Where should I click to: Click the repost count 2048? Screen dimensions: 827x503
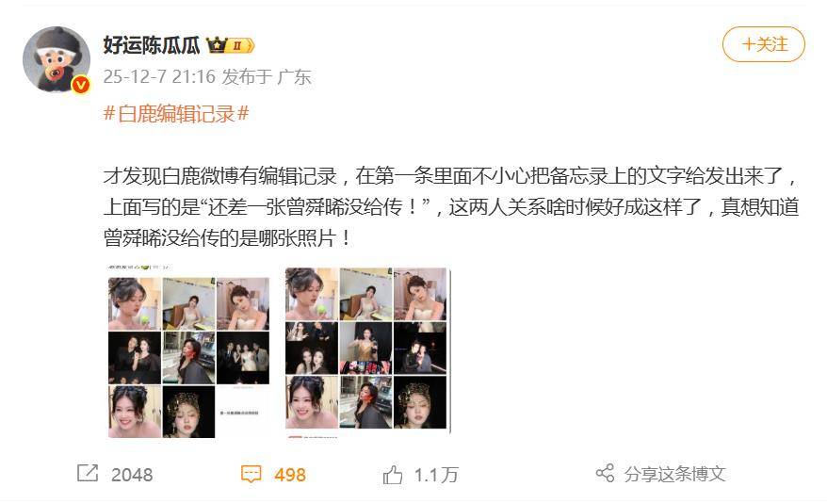click(x=132, y=475)
